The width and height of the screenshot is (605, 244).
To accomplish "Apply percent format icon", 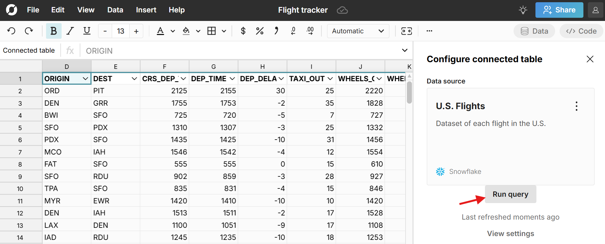I will 259,31.
